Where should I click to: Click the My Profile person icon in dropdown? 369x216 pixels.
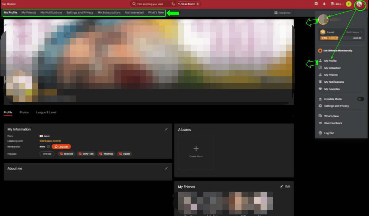click(320, 60)
